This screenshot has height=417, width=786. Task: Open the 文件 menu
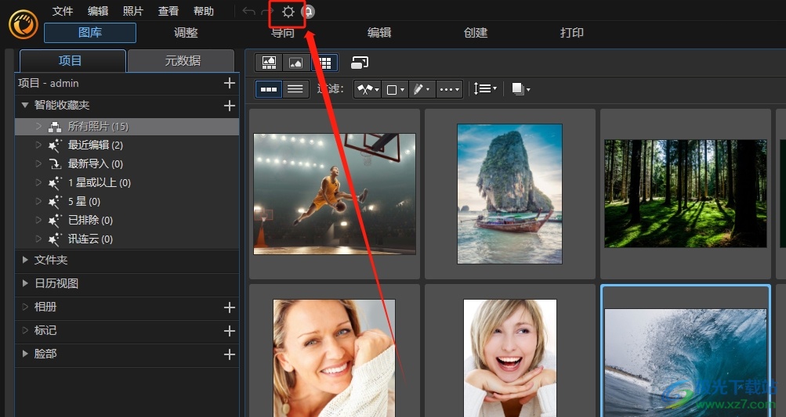pyautogui.click(x=63, y=11)
